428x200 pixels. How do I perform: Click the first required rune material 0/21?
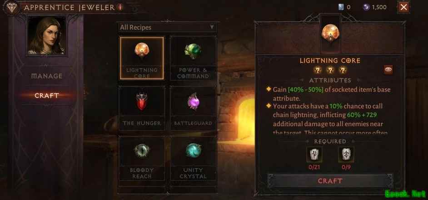pos(314,155)
